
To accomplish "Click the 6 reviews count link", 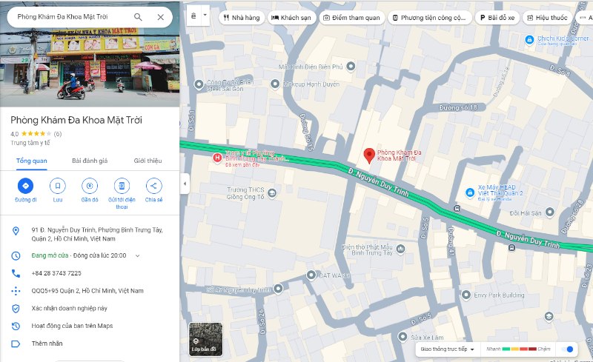I will 58,134.
